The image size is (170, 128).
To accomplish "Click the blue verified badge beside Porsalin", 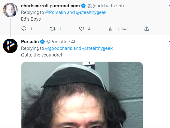I will [42, 42].
